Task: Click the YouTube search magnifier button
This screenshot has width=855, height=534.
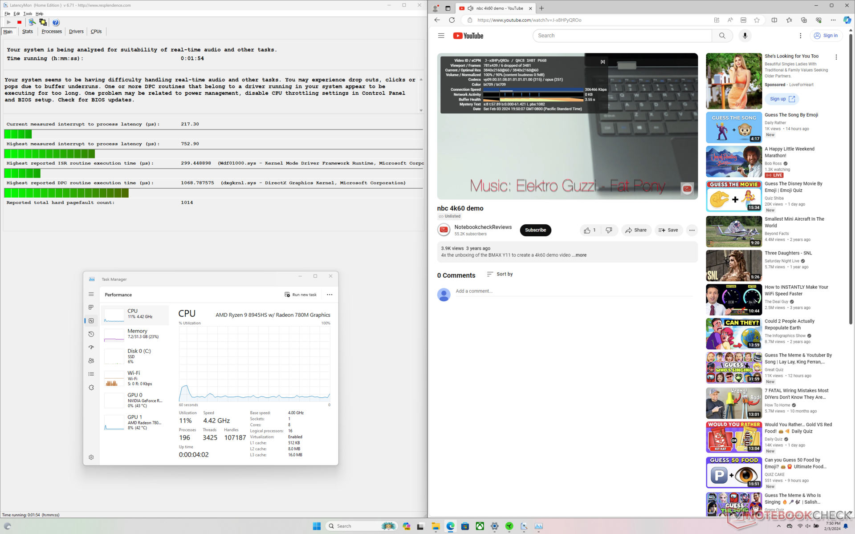Action: click(722, 36)
